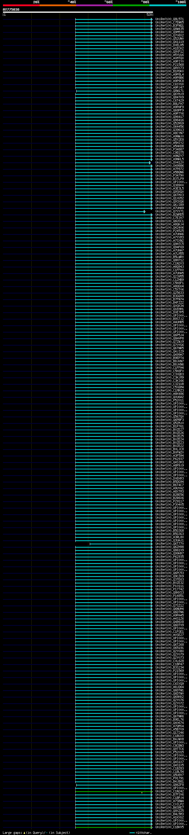
Task: Select the query title AV775038
Action: (x=11, y=10)
